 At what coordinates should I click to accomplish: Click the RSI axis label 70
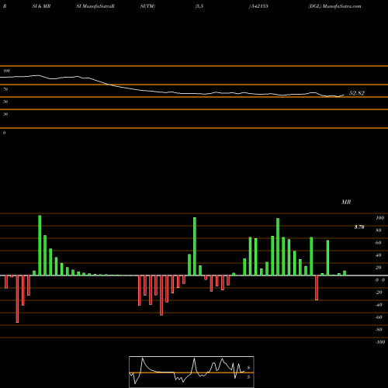coord(5,89)
